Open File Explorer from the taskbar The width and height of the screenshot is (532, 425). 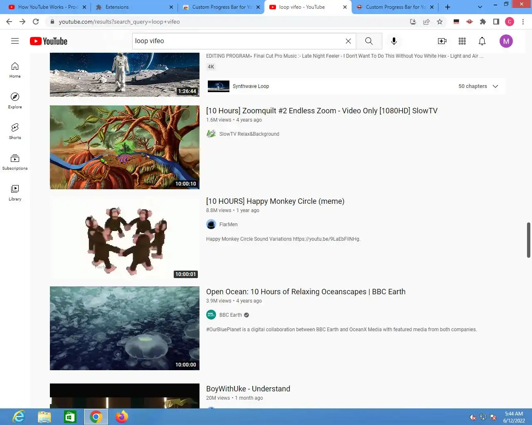pos(44,417)
